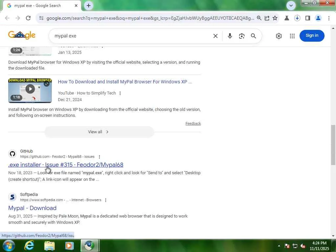Bookmark this tab with the star icon
336x252 pixels.
[275, 18]
